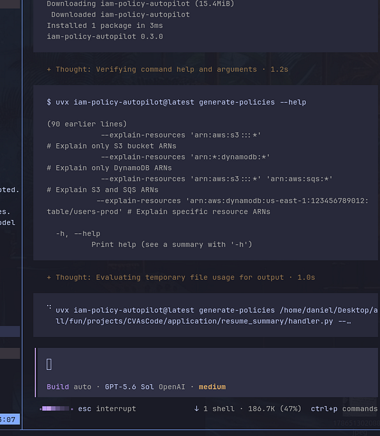Focus the prompt input field with cursor
This screenshot has height=436, width=380.
coord(206,364)
